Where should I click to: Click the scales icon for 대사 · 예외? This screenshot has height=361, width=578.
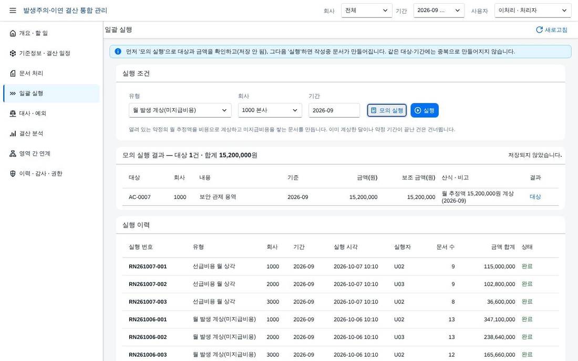[x=13, y=113]
